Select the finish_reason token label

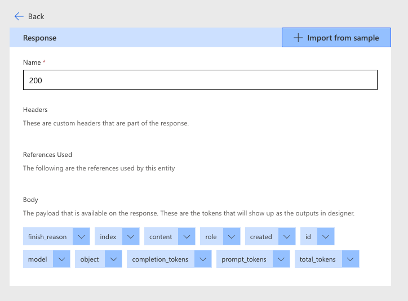point(47,237)
